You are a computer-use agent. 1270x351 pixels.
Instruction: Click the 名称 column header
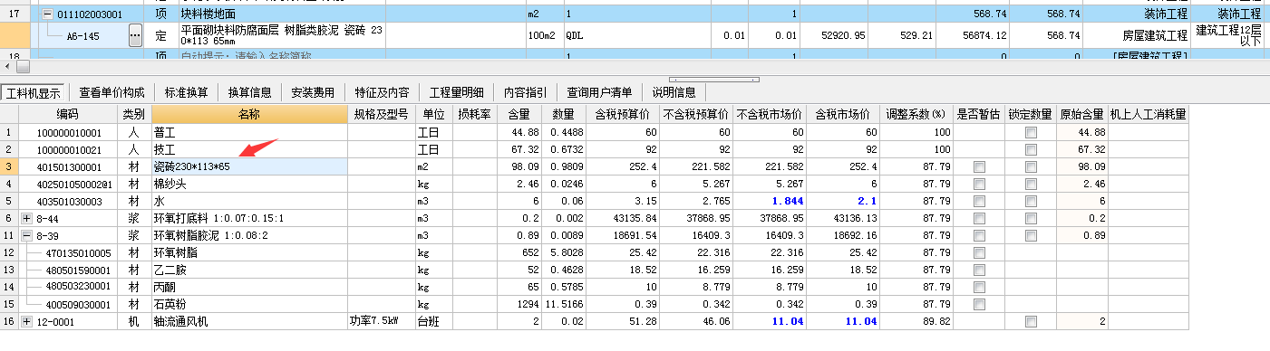click(249, 115)
